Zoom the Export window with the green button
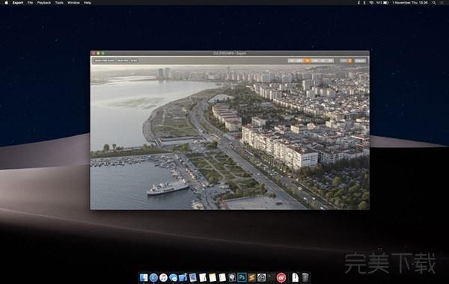Screen dimensions: 449x284 (103, 53)
